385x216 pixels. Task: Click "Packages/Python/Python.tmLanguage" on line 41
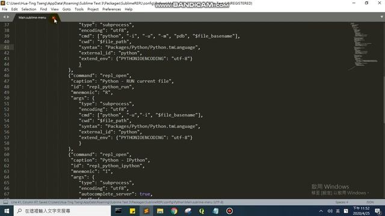tap(151, 47)
